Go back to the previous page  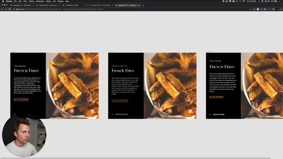coord(2,9)
